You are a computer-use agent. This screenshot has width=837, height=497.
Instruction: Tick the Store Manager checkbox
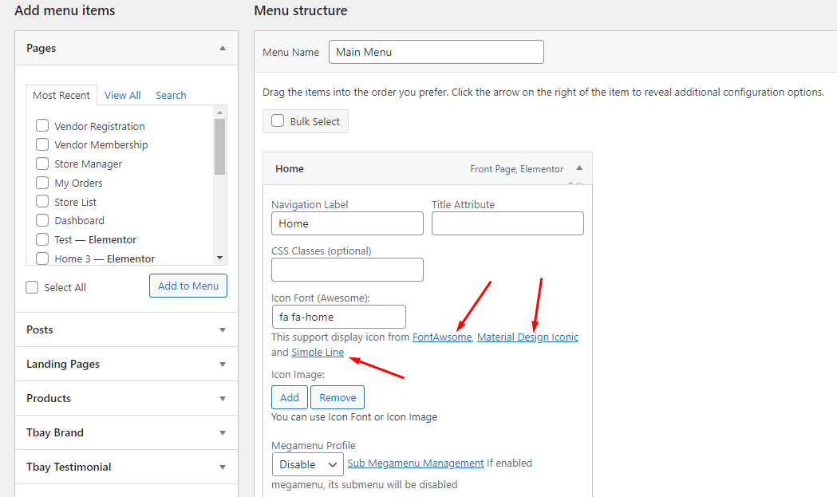(x=42, y=164)
